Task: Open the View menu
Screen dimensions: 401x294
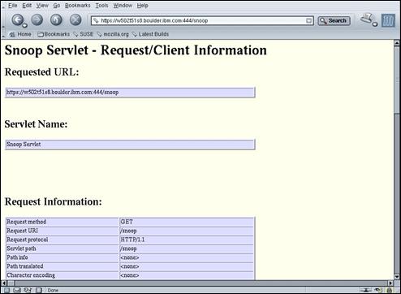Action: (x=42, y=6)
